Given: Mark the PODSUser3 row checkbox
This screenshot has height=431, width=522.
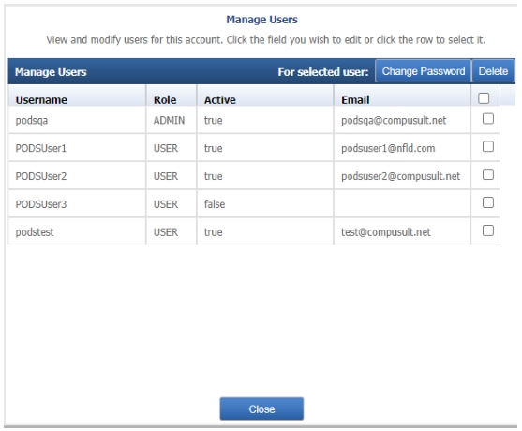Looking at the screenshot, I should (487, 202).
